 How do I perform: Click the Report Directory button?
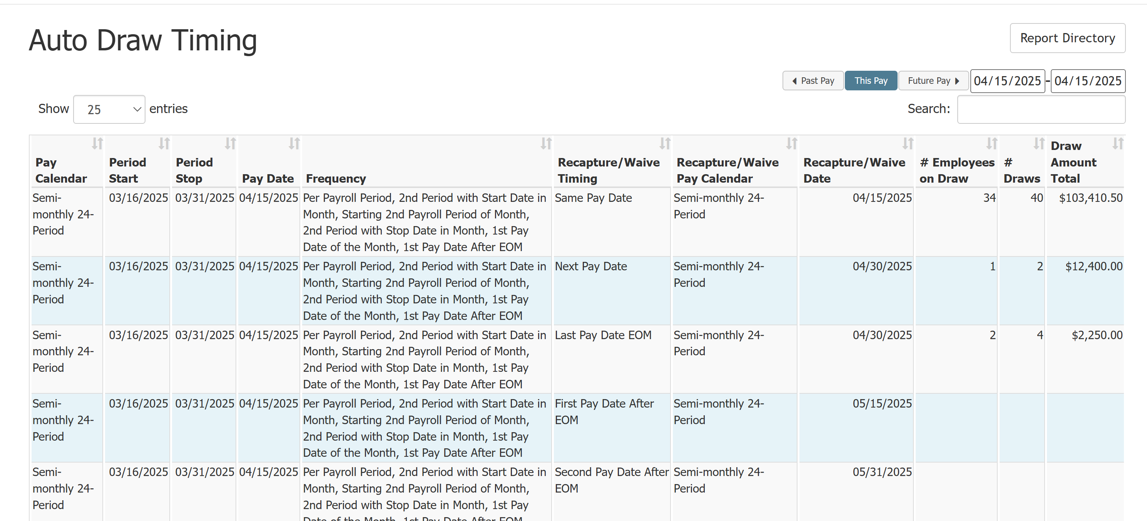click(1067, 38)
